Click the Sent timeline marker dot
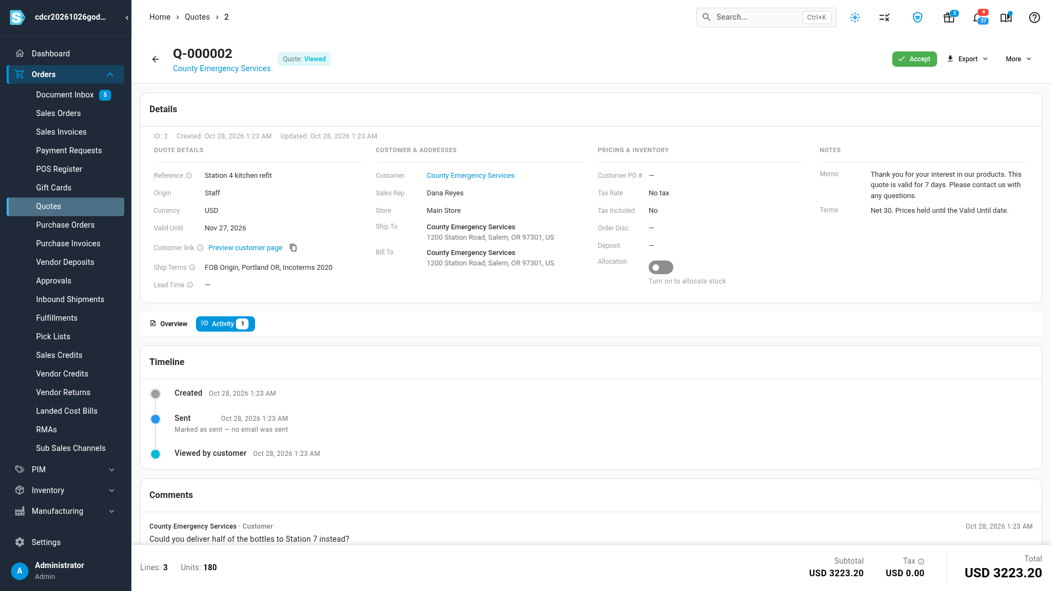Viewport: 1051px width, 591px height. 155,419
